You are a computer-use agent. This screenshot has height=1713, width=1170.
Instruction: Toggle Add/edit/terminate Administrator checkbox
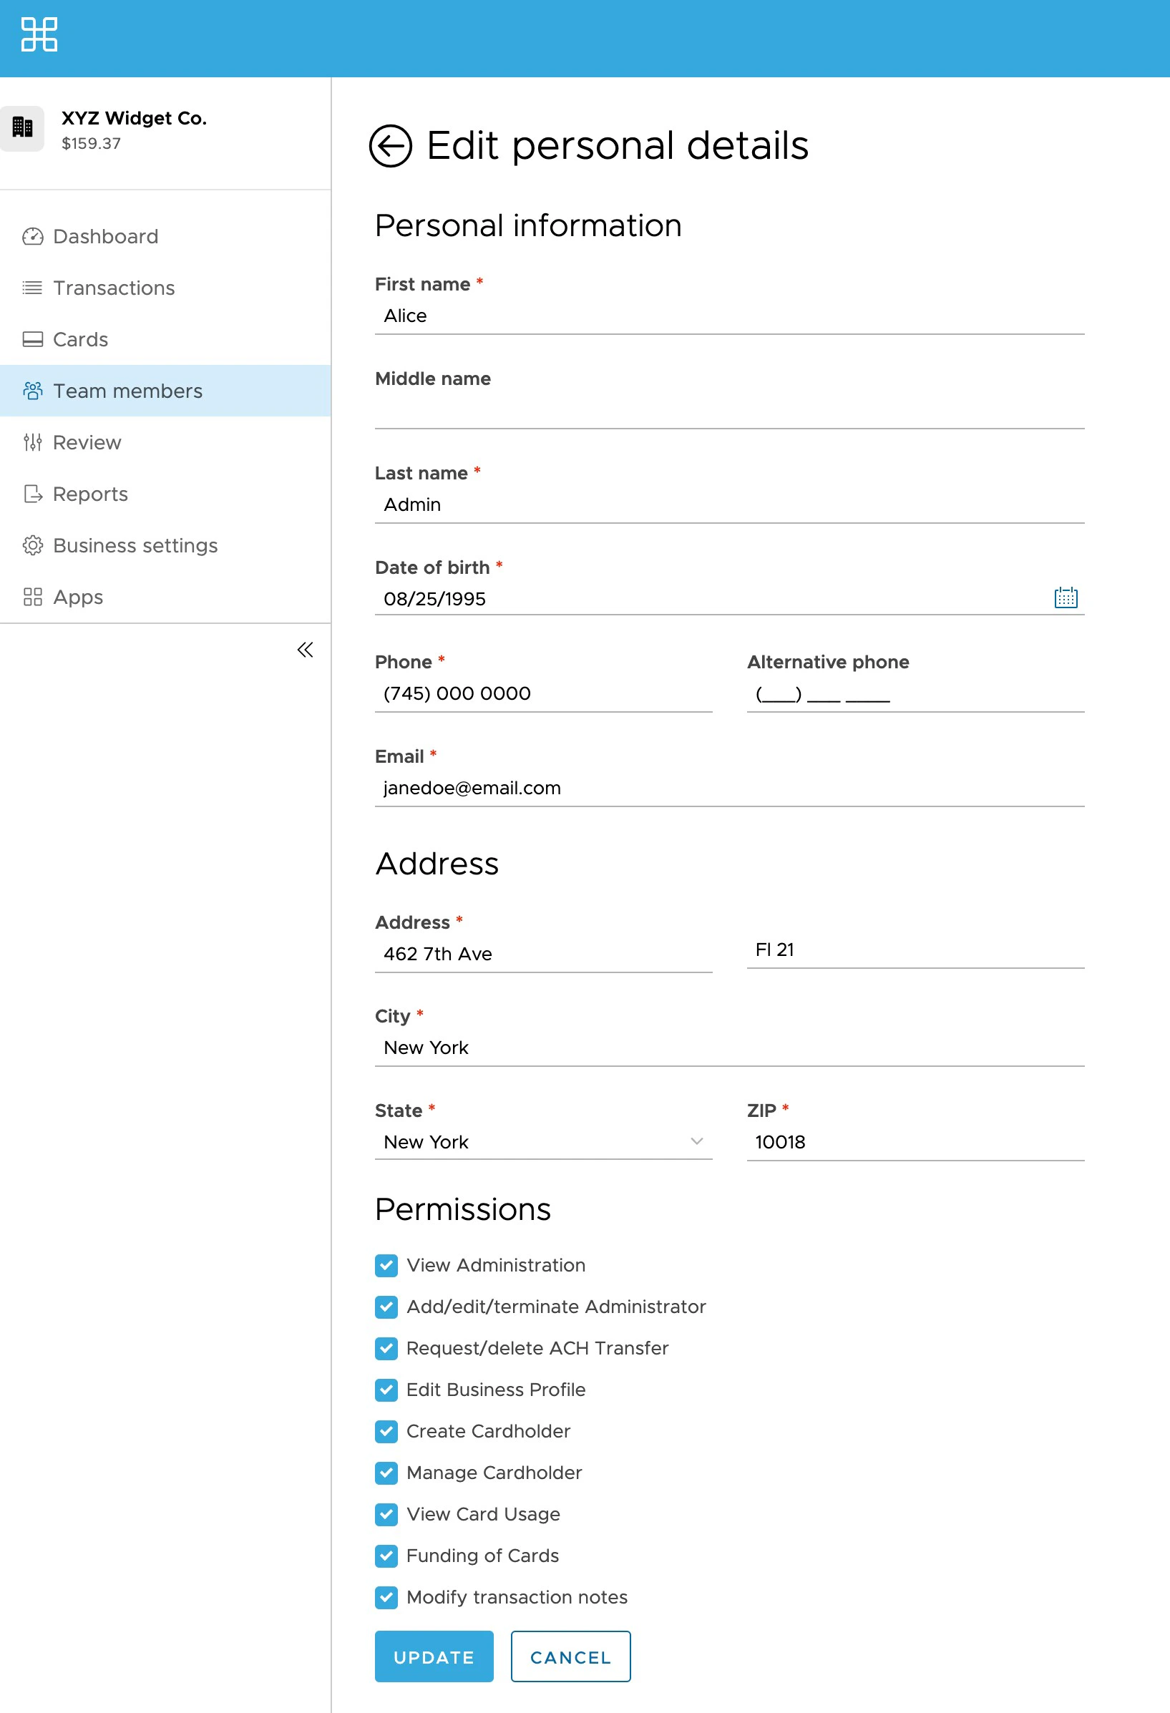tap(386, 1307)
